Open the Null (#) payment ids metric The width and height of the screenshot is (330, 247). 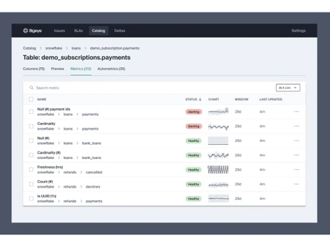(x=53, y=109)
